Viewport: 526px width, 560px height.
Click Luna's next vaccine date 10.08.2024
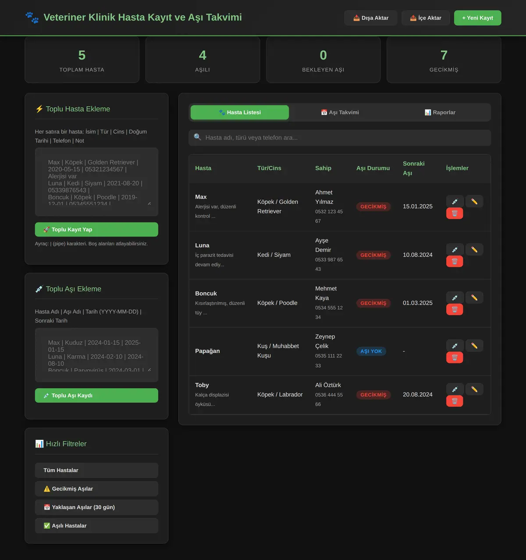[418, 255]
